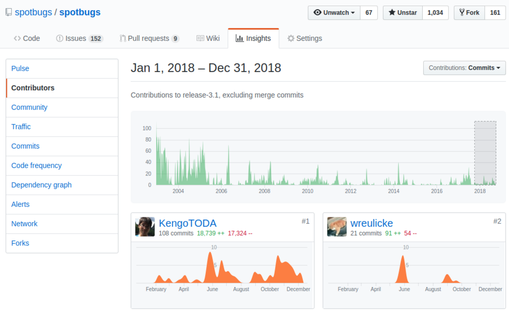
Task: Open the Unwatch notifications dropdown
Action: point(334,13)
